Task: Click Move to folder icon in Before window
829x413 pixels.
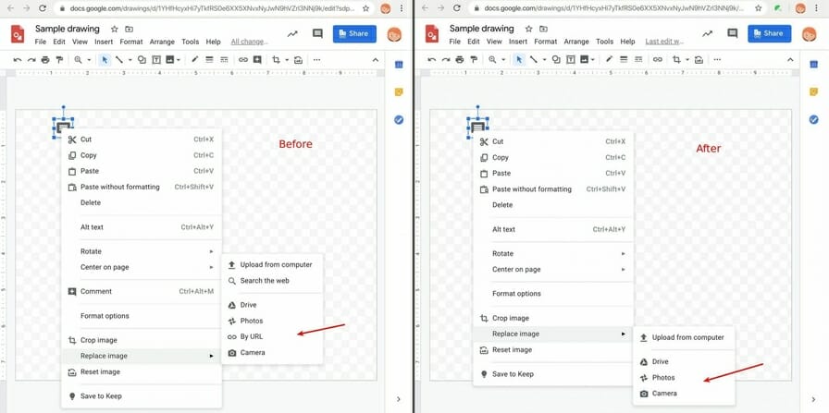Action: click(129, 29)
